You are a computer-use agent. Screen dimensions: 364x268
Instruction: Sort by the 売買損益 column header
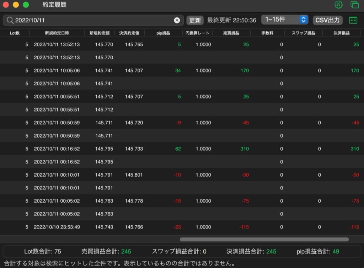tap(231, 33)
